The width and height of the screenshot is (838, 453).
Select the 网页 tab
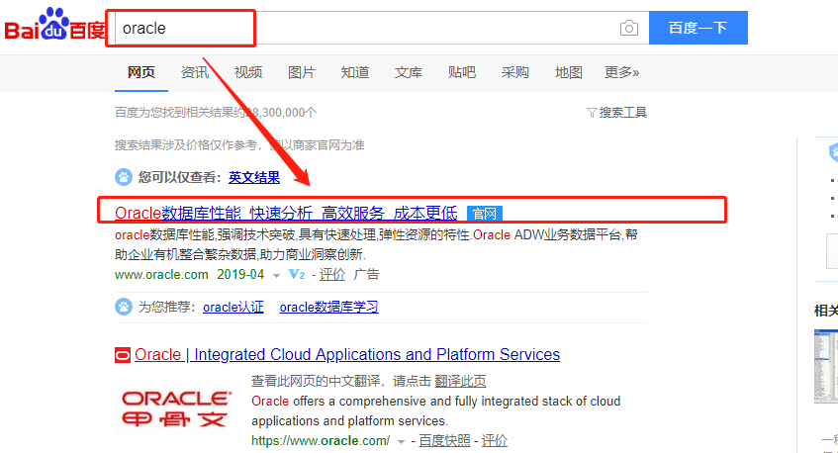click(x=141, y=72)
